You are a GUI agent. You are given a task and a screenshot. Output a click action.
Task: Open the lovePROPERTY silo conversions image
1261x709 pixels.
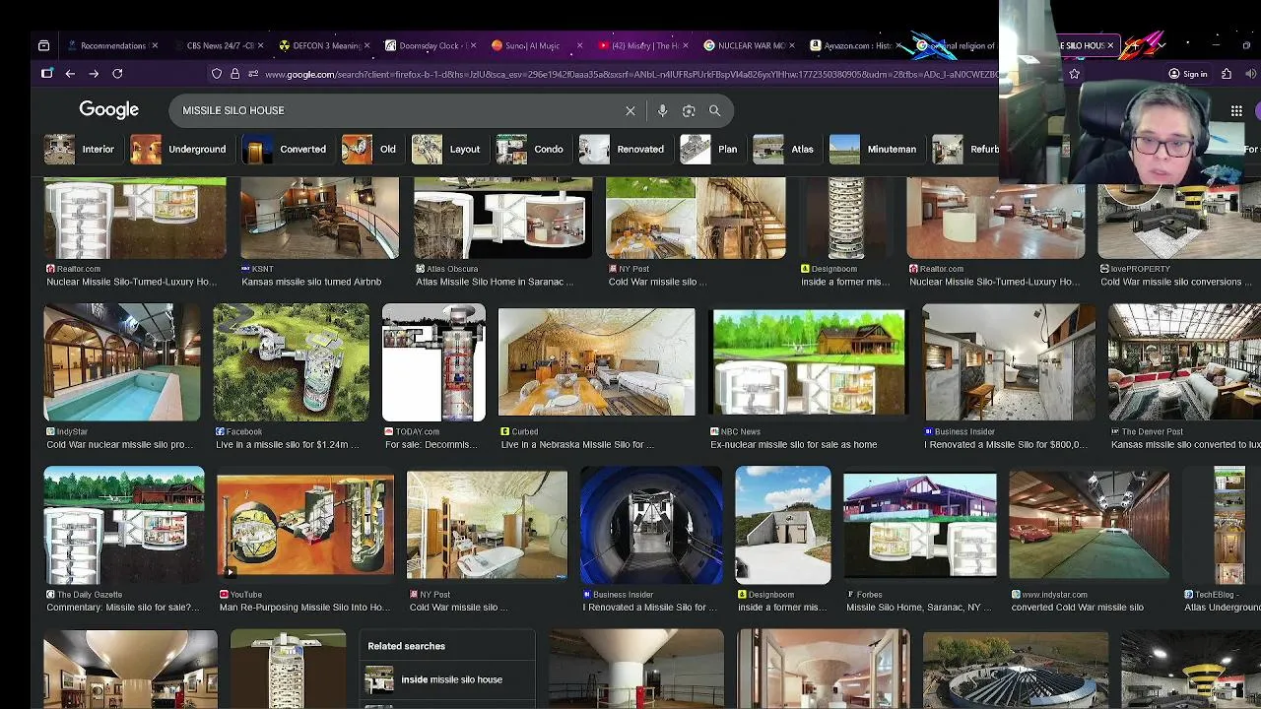pos(1180,219)
